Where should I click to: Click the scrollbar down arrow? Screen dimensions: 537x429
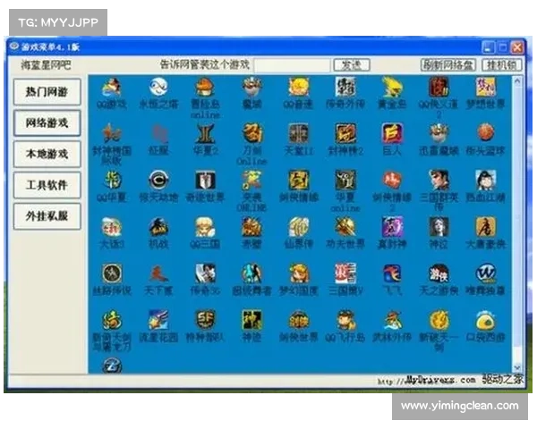point(517,367)
